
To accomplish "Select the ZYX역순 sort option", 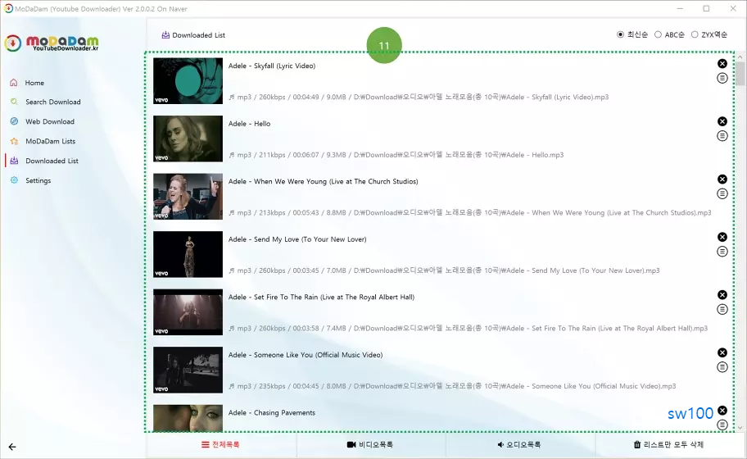I will pyautogui.click(x=695, y=34).
